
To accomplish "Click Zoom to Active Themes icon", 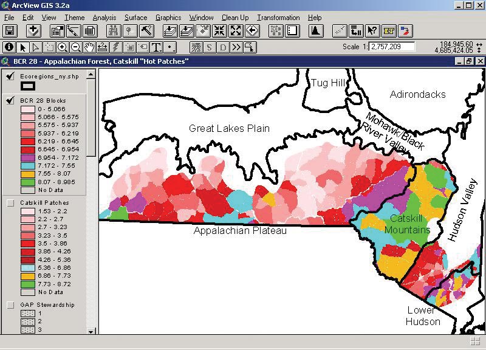I will pyautogui.click(x=187, y=31).
